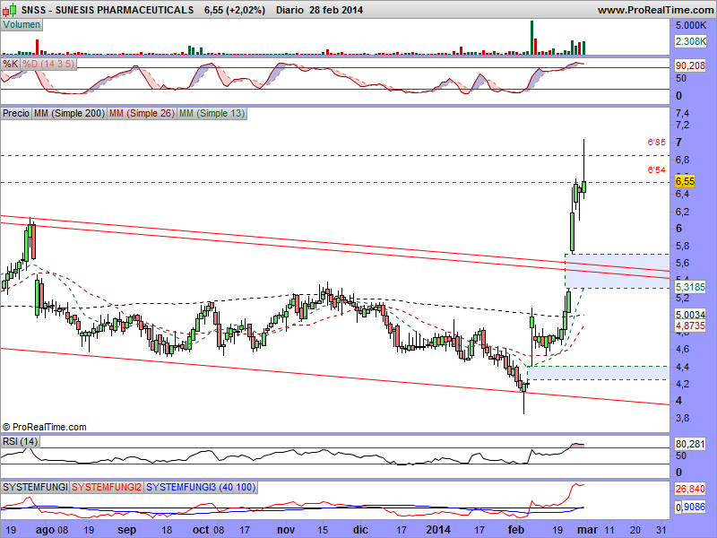Open the %D (14 3 5) settings label
Image resolution: width=717 pixels, height=538 pixels.
[49, 65]
